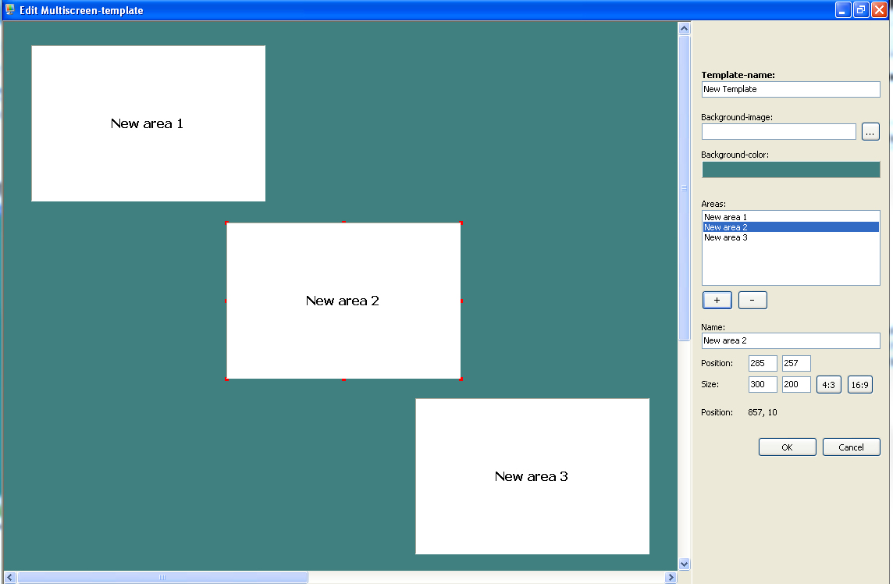Click the remove area minus button
Image resolution: width=893 pixels, height=584 pixels.
tap(752, 301)
